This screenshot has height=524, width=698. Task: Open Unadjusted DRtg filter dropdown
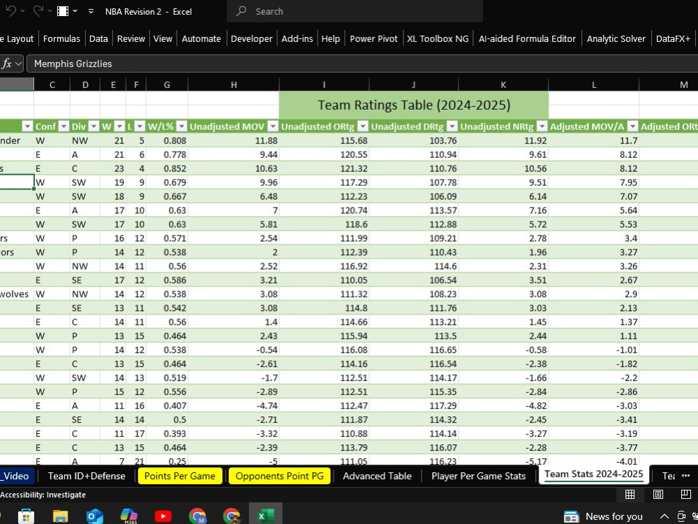(x=452, y=126)
